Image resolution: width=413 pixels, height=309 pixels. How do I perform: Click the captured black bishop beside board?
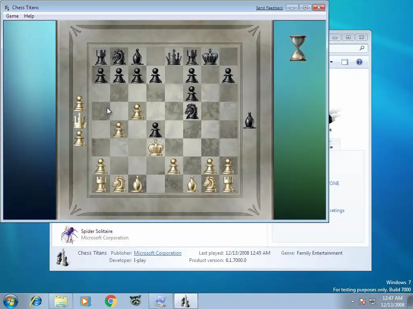249,121
